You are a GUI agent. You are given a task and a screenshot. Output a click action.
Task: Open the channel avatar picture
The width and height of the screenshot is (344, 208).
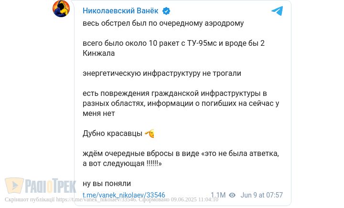point(61,9)
